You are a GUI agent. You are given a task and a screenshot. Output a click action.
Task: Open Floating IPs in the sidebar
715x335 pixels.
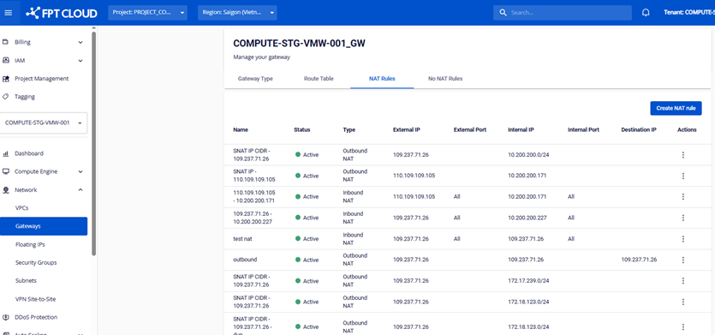tap(30, 245)
